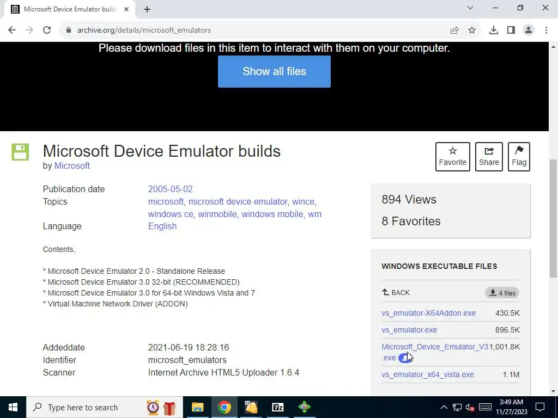Click the identifier 'microsoft_emulators' text
The width and height of the screenshot is (558, 418).
click(x=187, y=360)
